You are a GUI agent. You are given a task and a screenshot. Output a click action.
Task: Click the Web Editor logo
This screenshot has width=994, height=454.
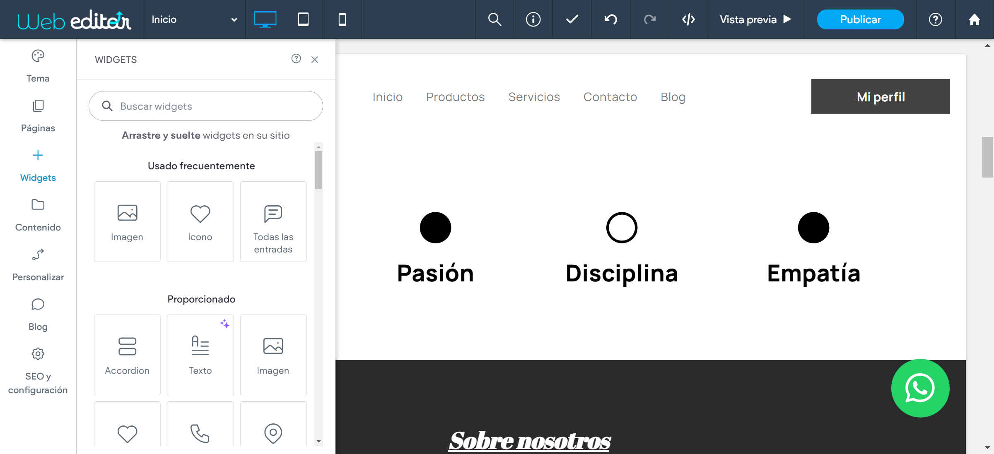pos(74,19)
